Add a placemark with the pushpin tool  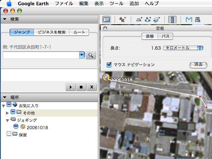(x=123, y=20)
